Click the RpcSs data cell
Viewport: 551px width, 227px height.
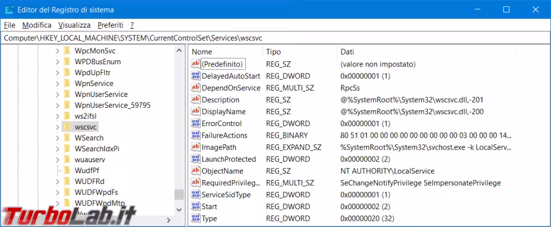350,88
